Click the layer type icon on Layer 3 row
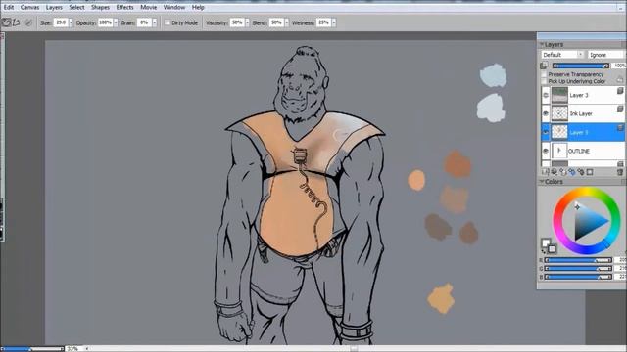Viewport: 627px width, 352px height. (x=620, y=91)
